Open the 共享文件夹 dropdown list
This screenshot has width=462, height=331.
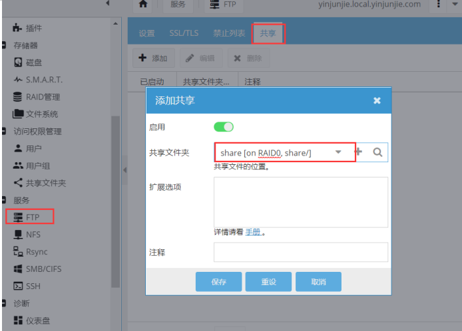click(x=338, y=152)
